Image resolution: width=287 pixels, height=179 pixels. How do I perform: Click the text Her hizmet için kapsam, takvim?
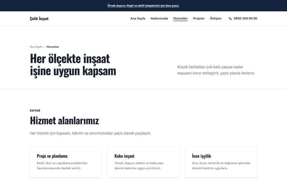[x=91, y=133]
